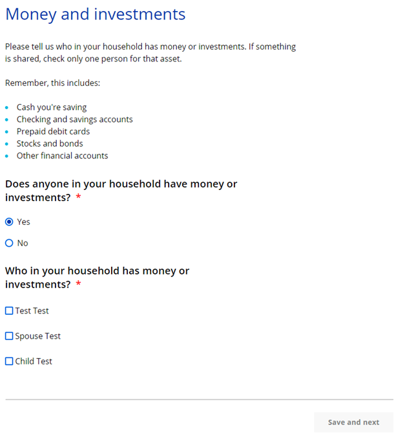Click the blue bullet beside "Cash you're saving"
This screenshot has width=403, height=442.
click(x=7, y=108)
